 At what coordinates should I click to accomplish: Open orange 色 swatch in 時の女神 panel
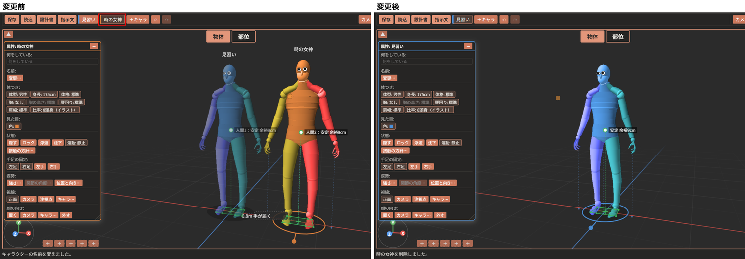click(14, 126)
